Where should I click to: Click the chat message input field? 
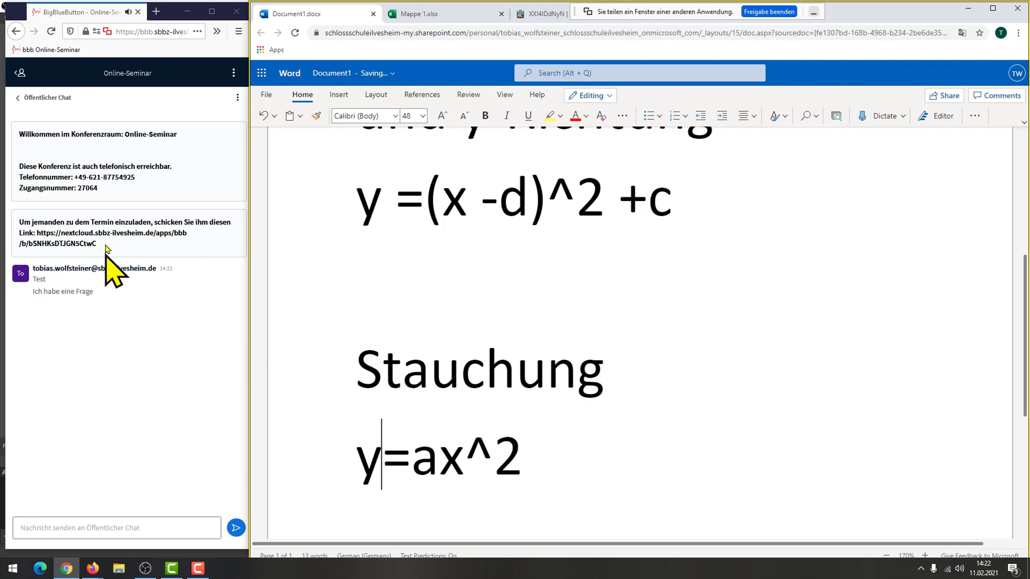coord(117,528)
